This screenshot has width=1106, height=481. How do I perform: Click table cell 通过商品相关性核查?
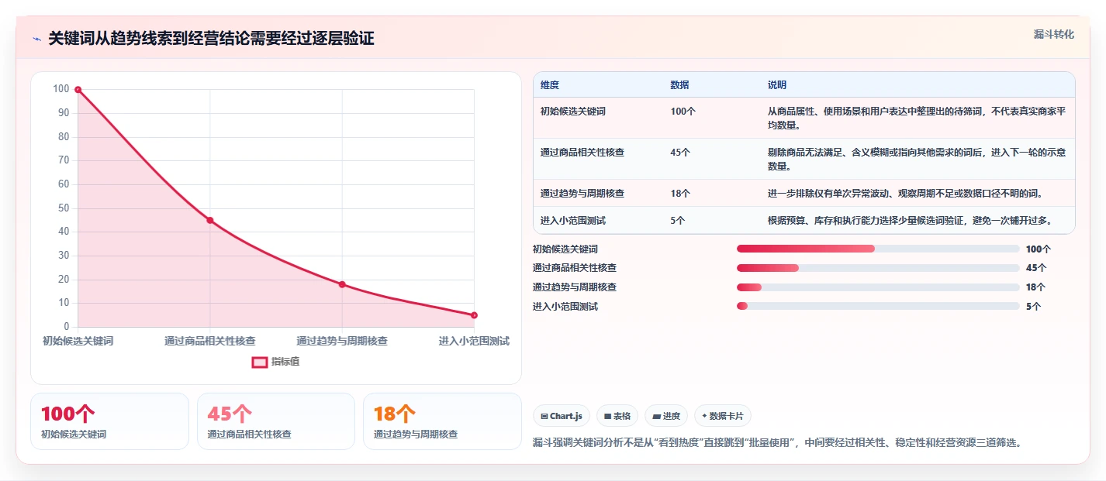coord(582,153)
